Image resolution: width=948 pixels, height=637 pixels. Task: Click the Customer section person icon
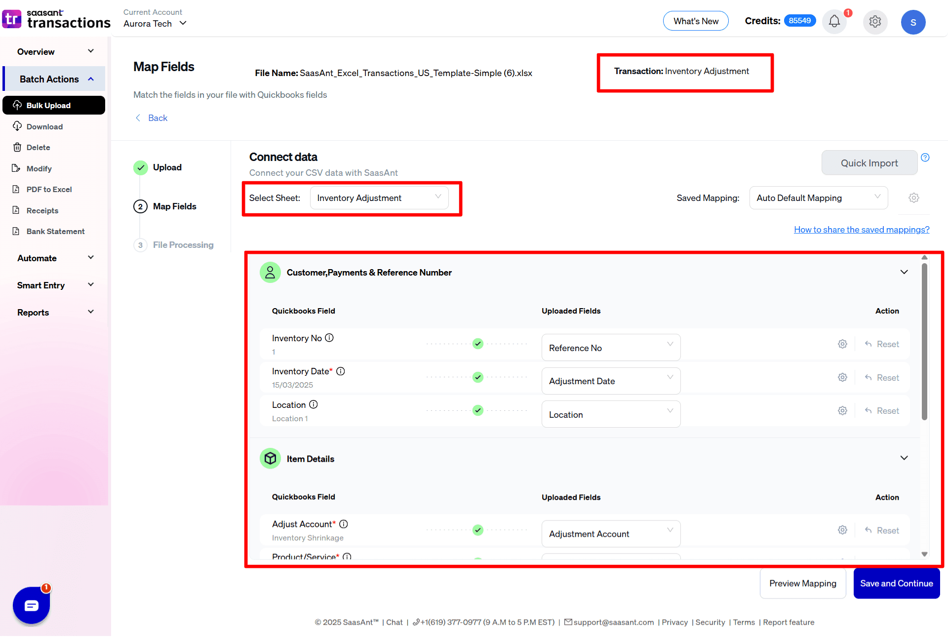pos(270,273)
